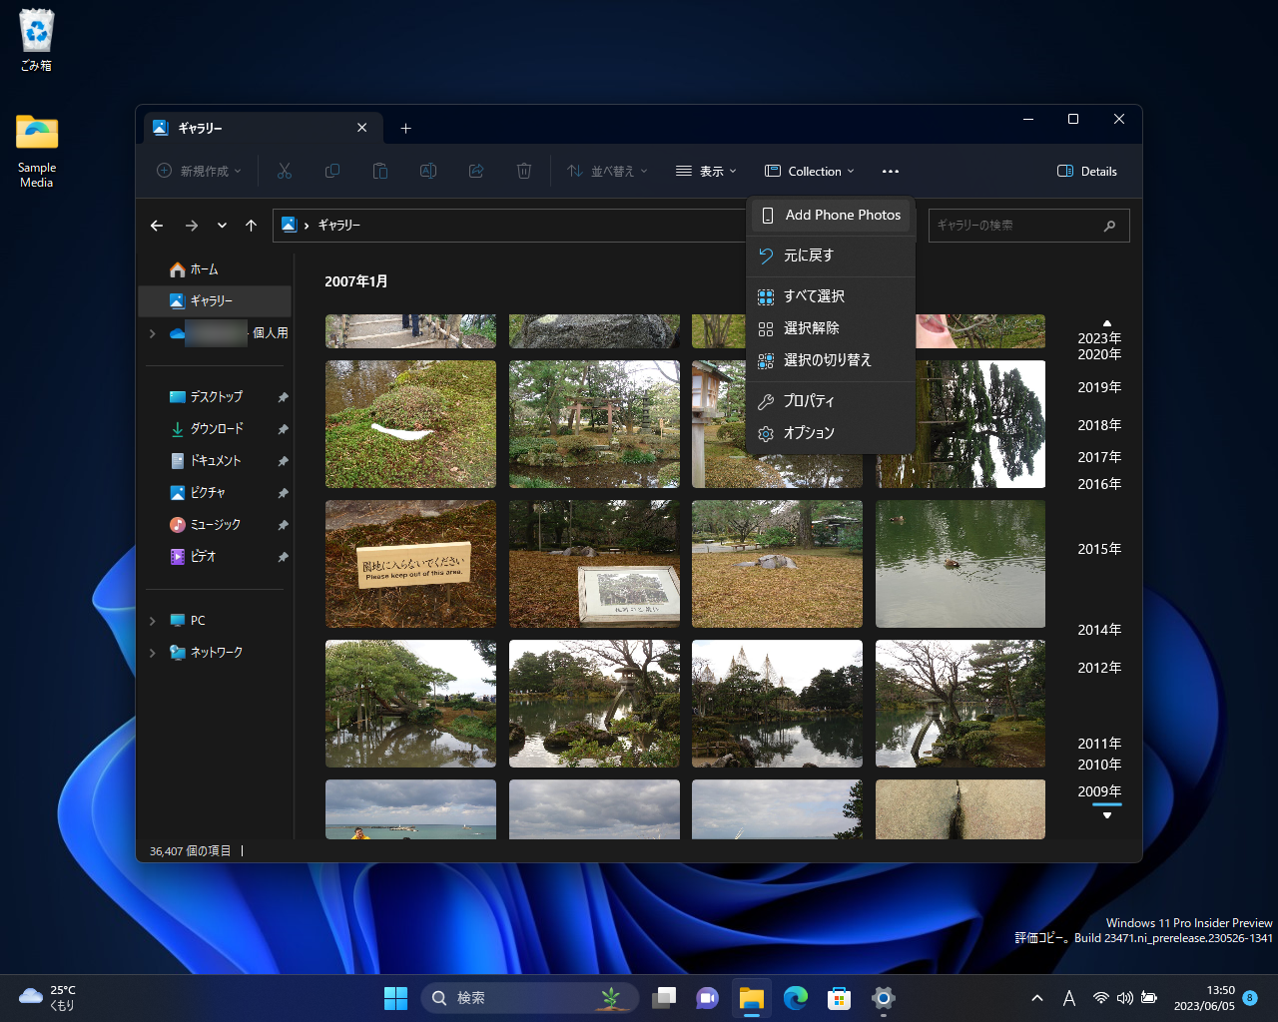Image resolution: width=1278 pixels, height=1022 pixels.
Task: Open the 表示 view dropdown
Action: (706, 171)
